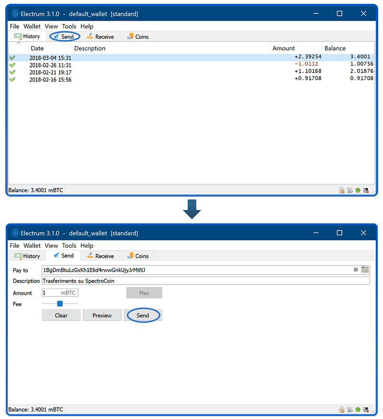Open File menu in top window
383x419 pixels.
tap(14, 26)
